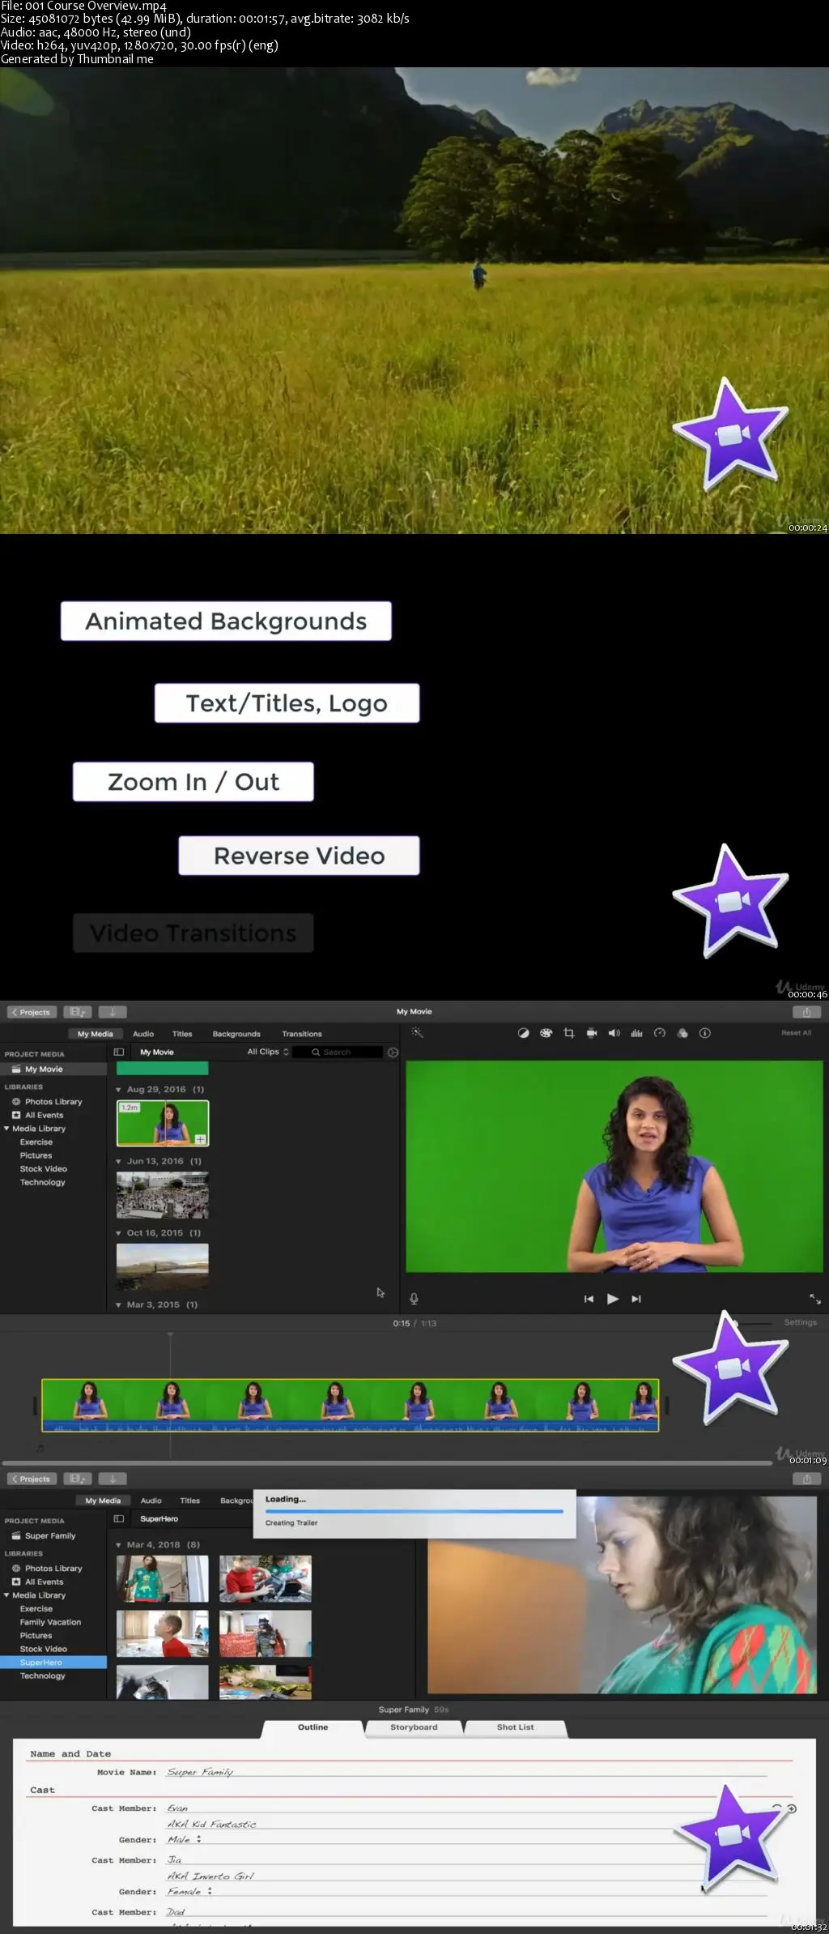Image resolution: width=829 pixels, height=1934 pixels.
Task: Open the timeline Settings button
Action: pyautogui.click(x=801, y=1322)
